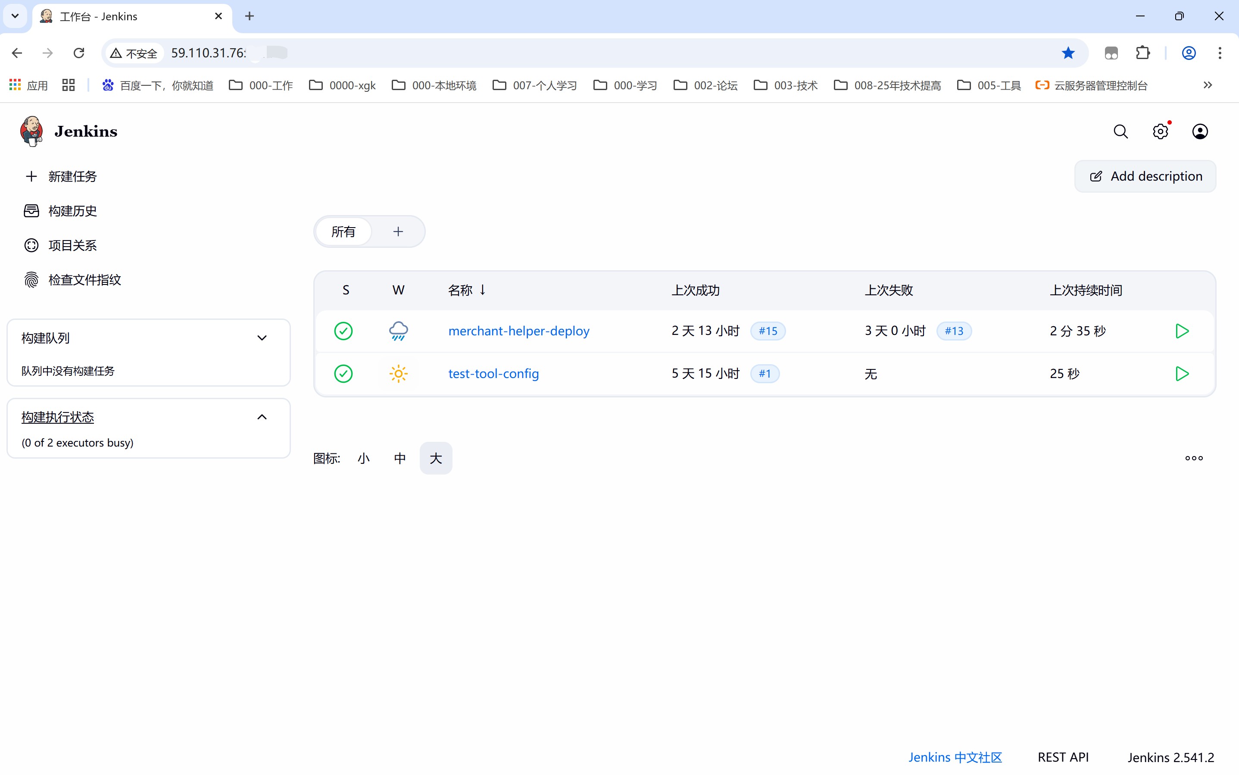Open the 000-工作 bookmark folder
This screenshot has height=775, width=1239.
pyautogui.click(x=261, y=85)
